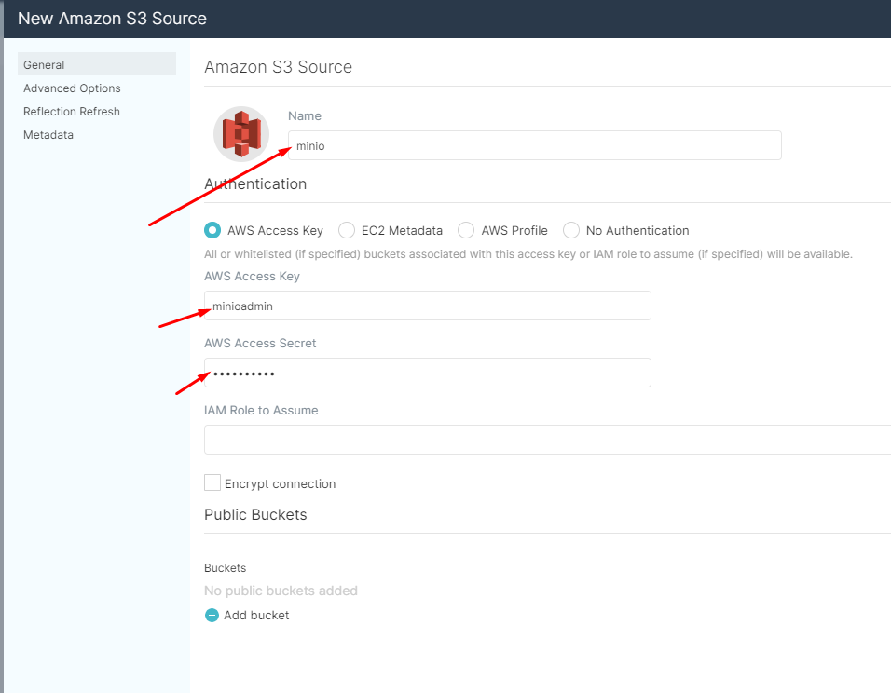The width and height of the screenshot is (891, 693).
Task: Click the plus icon beside Add bucket
Action: (x=212, y=615)
